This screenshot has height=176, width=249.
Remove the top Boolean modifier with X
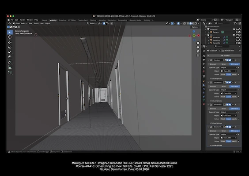(x=236, y=60)
